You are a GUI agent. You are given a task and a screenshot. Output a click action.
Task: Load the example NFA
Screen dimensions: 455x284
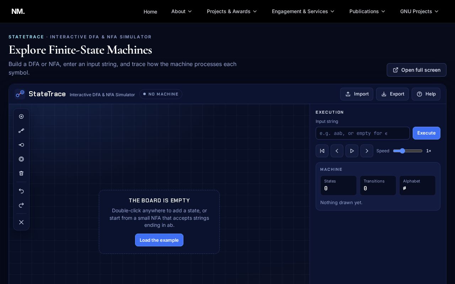click(159, 240)
